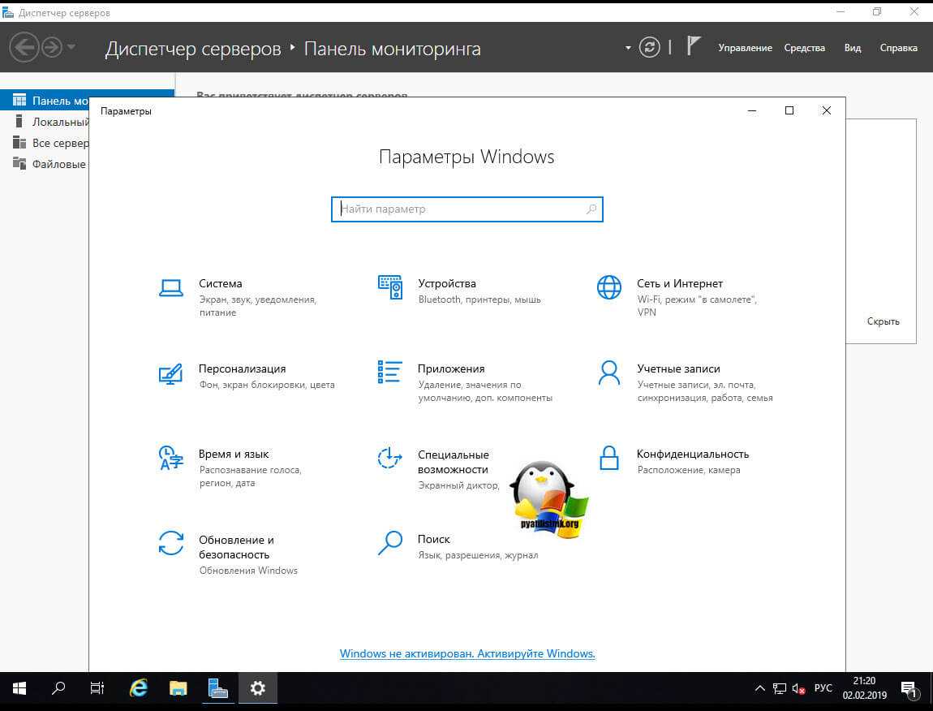Screen dimensions: 933x711
Task: Open the Управление menu
Action: click(745, 48)
